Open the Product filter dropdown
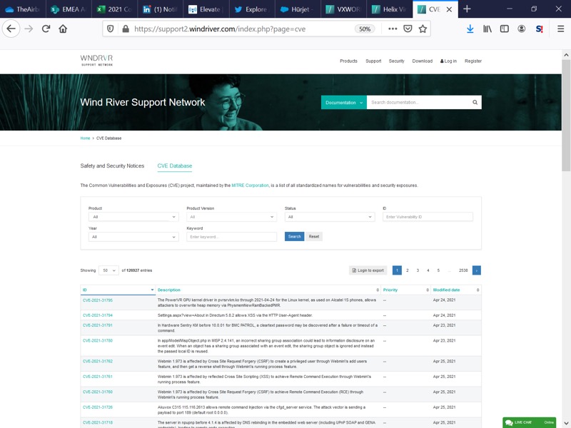Viewport: 571px width, 428px height. coord(133,217)
